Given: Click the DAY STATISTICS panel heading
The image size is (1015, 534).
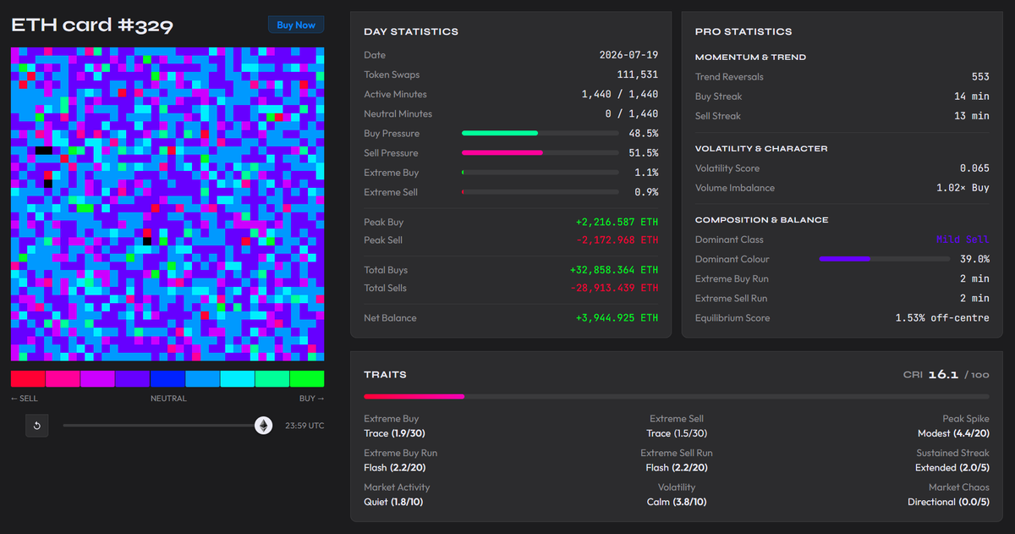Looking at the screenshot, I should pyautogui.click(x=411, y=31).
